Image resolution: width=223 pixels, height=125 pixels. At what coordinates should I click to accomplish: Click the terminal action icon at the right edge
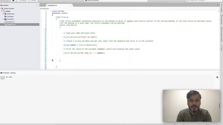coord(217,77)
